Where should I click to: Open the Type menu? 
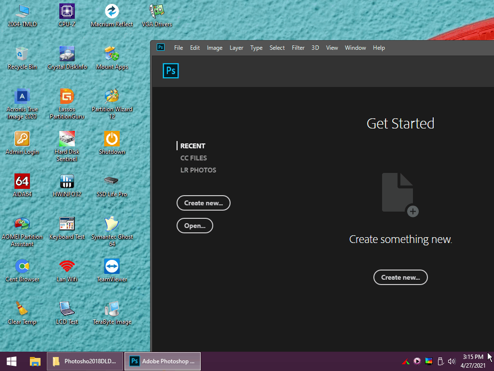click(x=257, y=48)
